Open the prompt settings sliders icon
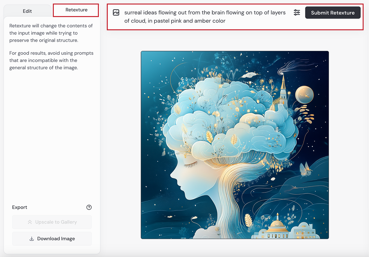This screenshot has width=369, height=257. [x=297, y=12]
